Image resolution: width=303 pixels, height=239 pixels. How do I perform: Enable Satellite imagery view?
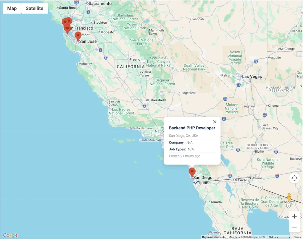[x=34, y=8]
